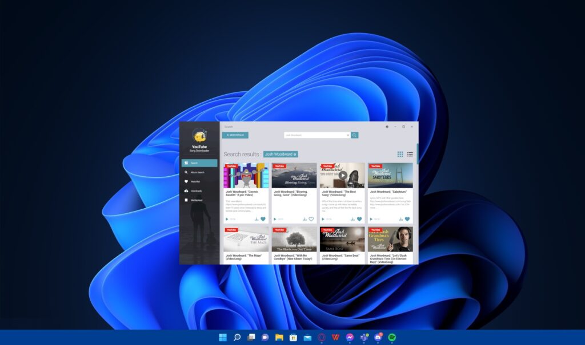
Task: Open the Cosmic Bandits video thumbnail
Action: (246, 176)
